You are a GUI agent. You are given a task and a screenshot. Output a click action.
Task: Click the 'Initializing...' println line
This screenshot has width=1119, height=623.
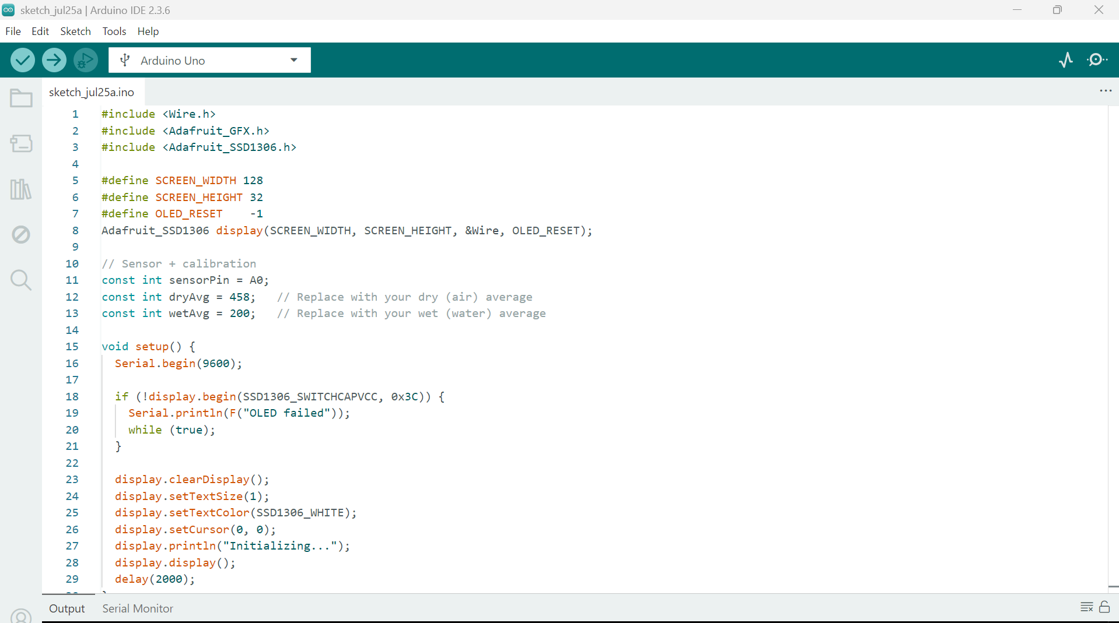[232, 546]
